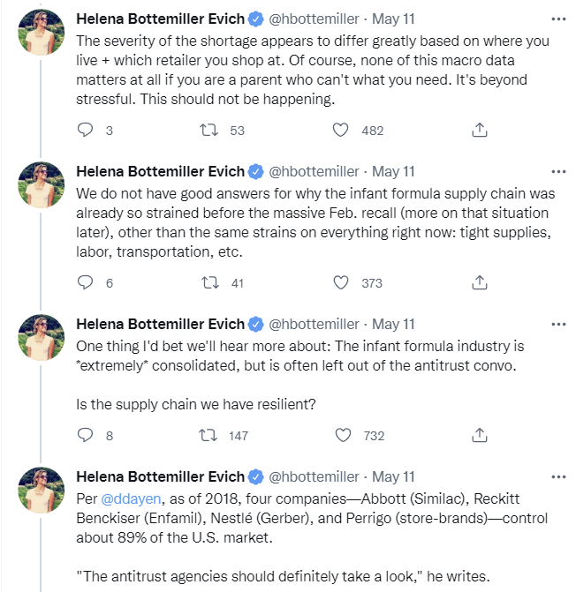Screen dimensions: 576x592
Task: Open profile picture on the first tweet
Action: tap(41, 34)
